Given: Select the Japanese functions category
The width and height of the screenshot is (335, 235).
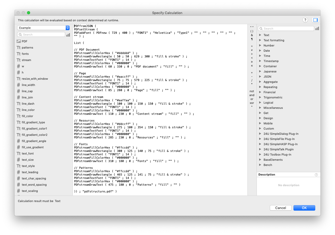Looking at the screenshot, I should pyautogui.click(x=270, y=71).
